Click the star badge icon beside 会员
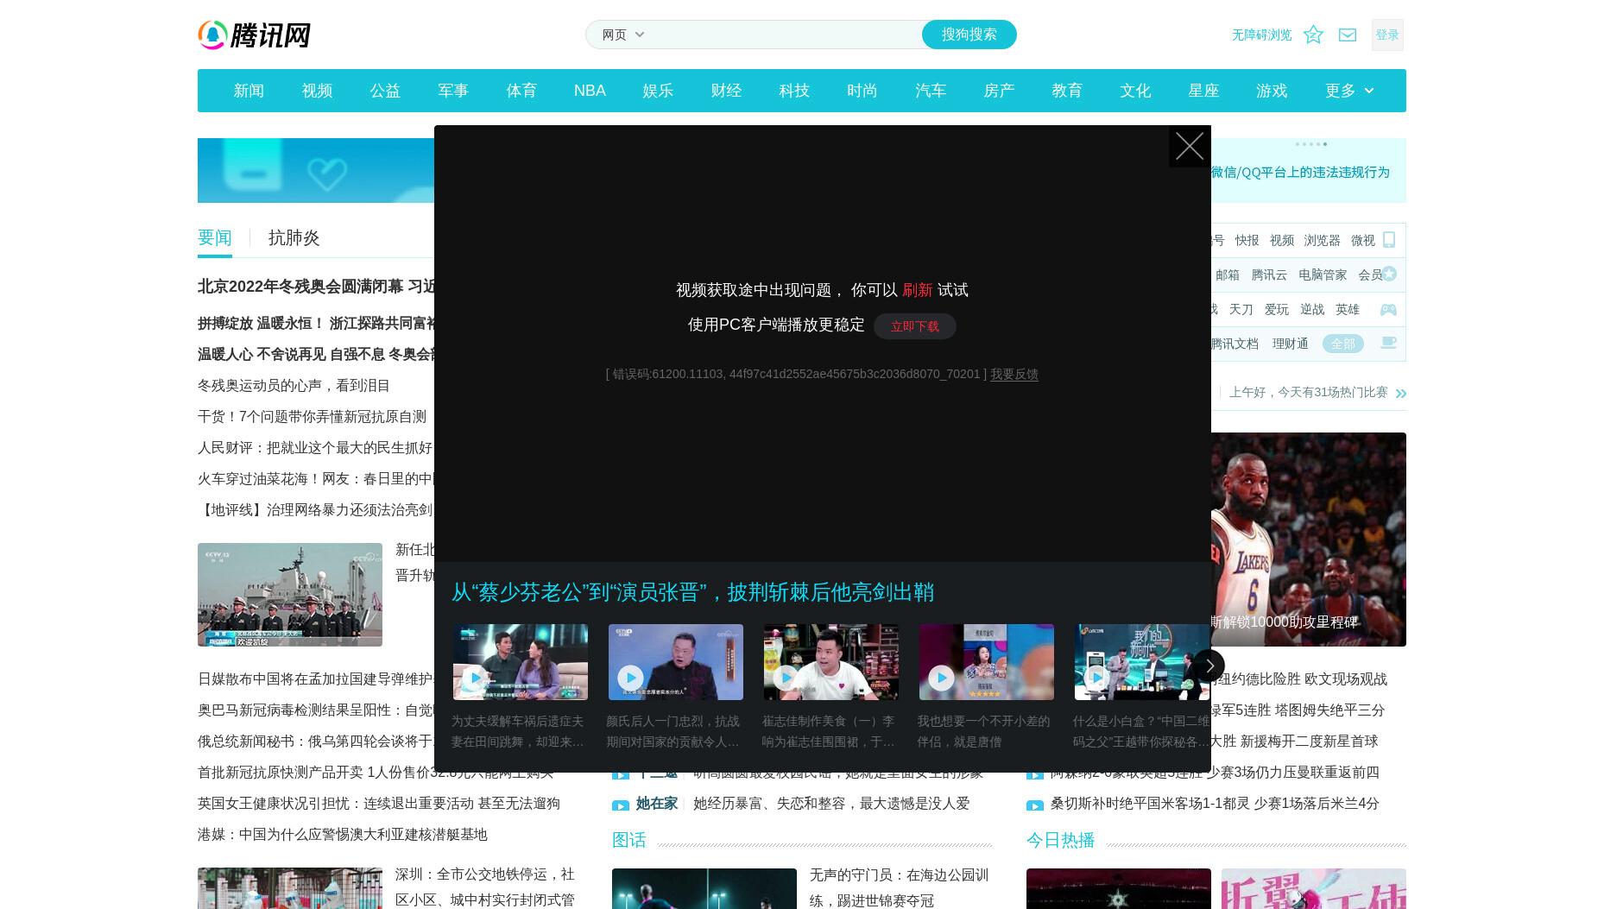The image size is (1604, 909). pyautogui.click(x=1389, y=274)
